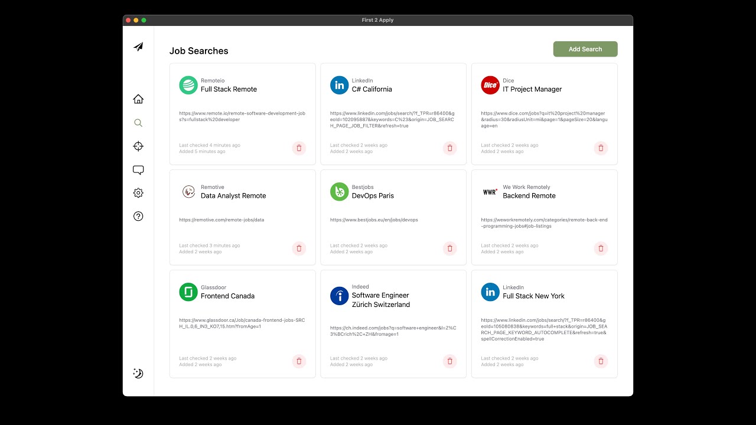
Task: Open the Help question mark icon
Action: 138,216
